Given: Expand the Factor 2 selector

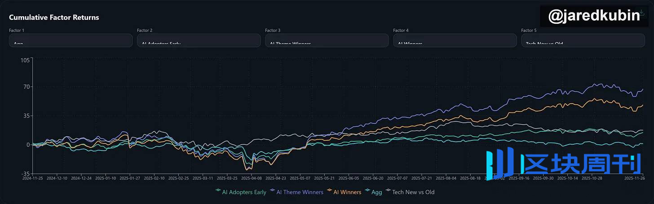Looking at the screenshot, I should click(199, 40).
